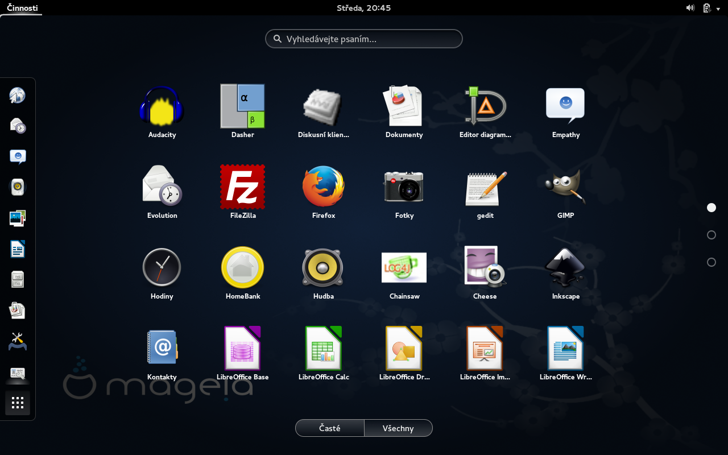Launch LibreOffice Draw
The height and width of the screenshot is (455, 728).
coord(404,348)
